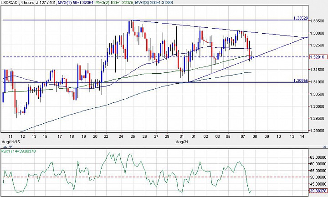Close the RSI indicator panel with the X
Viewport: 328px width, 197px height.
point(325,147)
